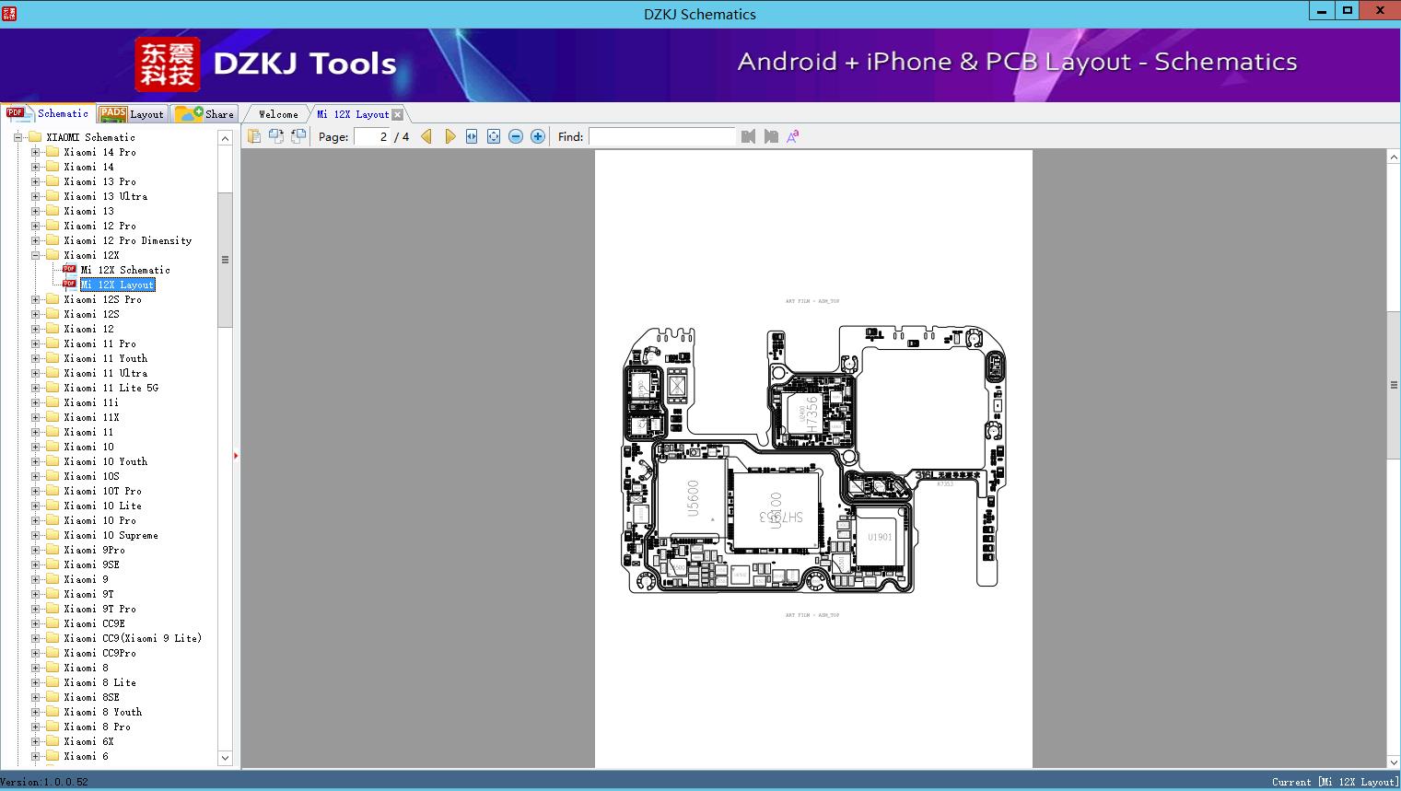
Task: Click the Xiaomi 9Pro folder icon
Action: pos(53,550)
